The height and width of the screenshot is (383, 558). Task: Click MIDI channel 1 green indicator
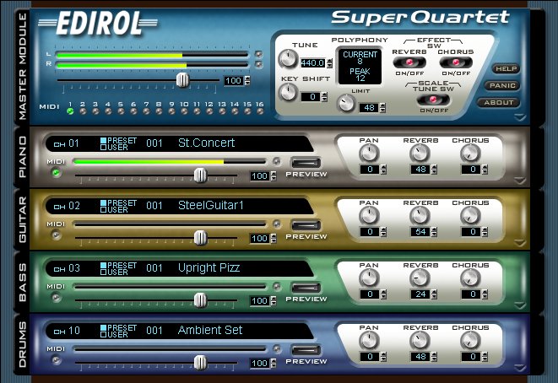click(70, 111)
